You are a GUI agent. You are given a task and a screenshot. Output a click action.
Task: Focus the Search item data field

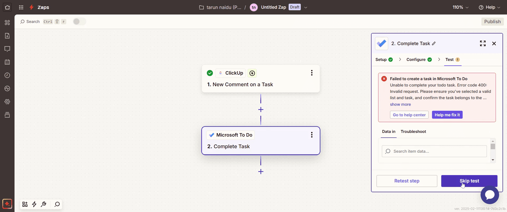434,151
